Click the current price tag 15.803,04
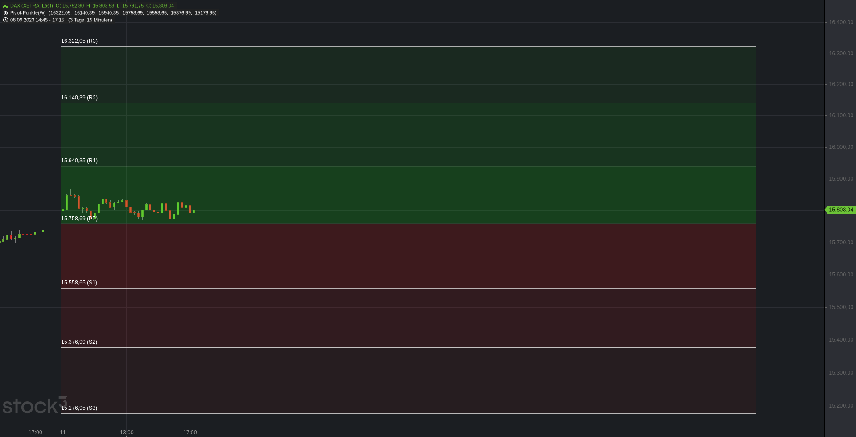 (x=840, y=210)
